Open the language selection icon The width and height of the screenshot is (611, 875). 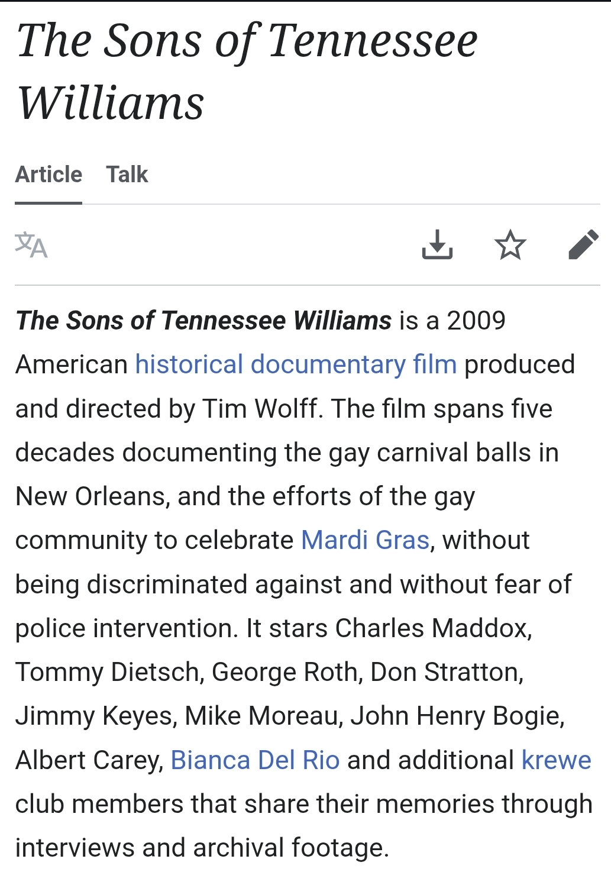click(31, 245)
